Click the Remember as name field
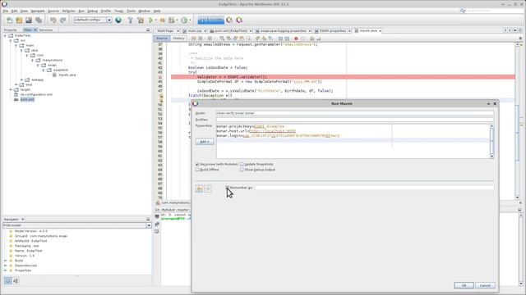The height and width of the screenshot is (295, 526). (374, 188)
